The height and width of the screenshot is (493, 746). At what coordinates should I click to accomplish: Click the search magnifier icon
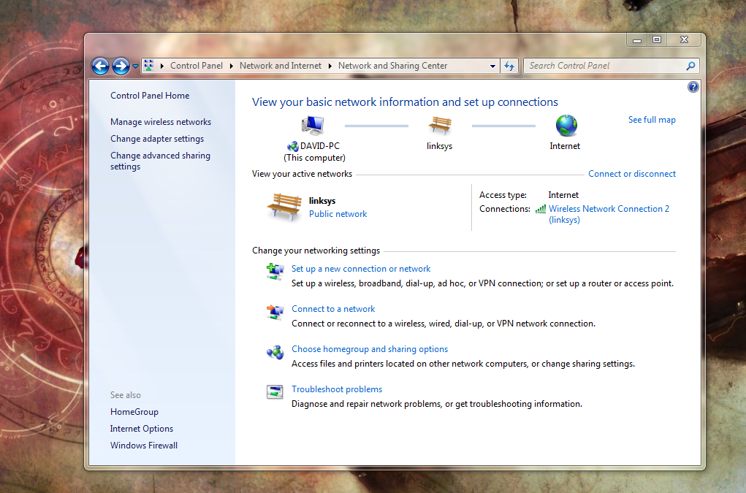coord(690,66)
